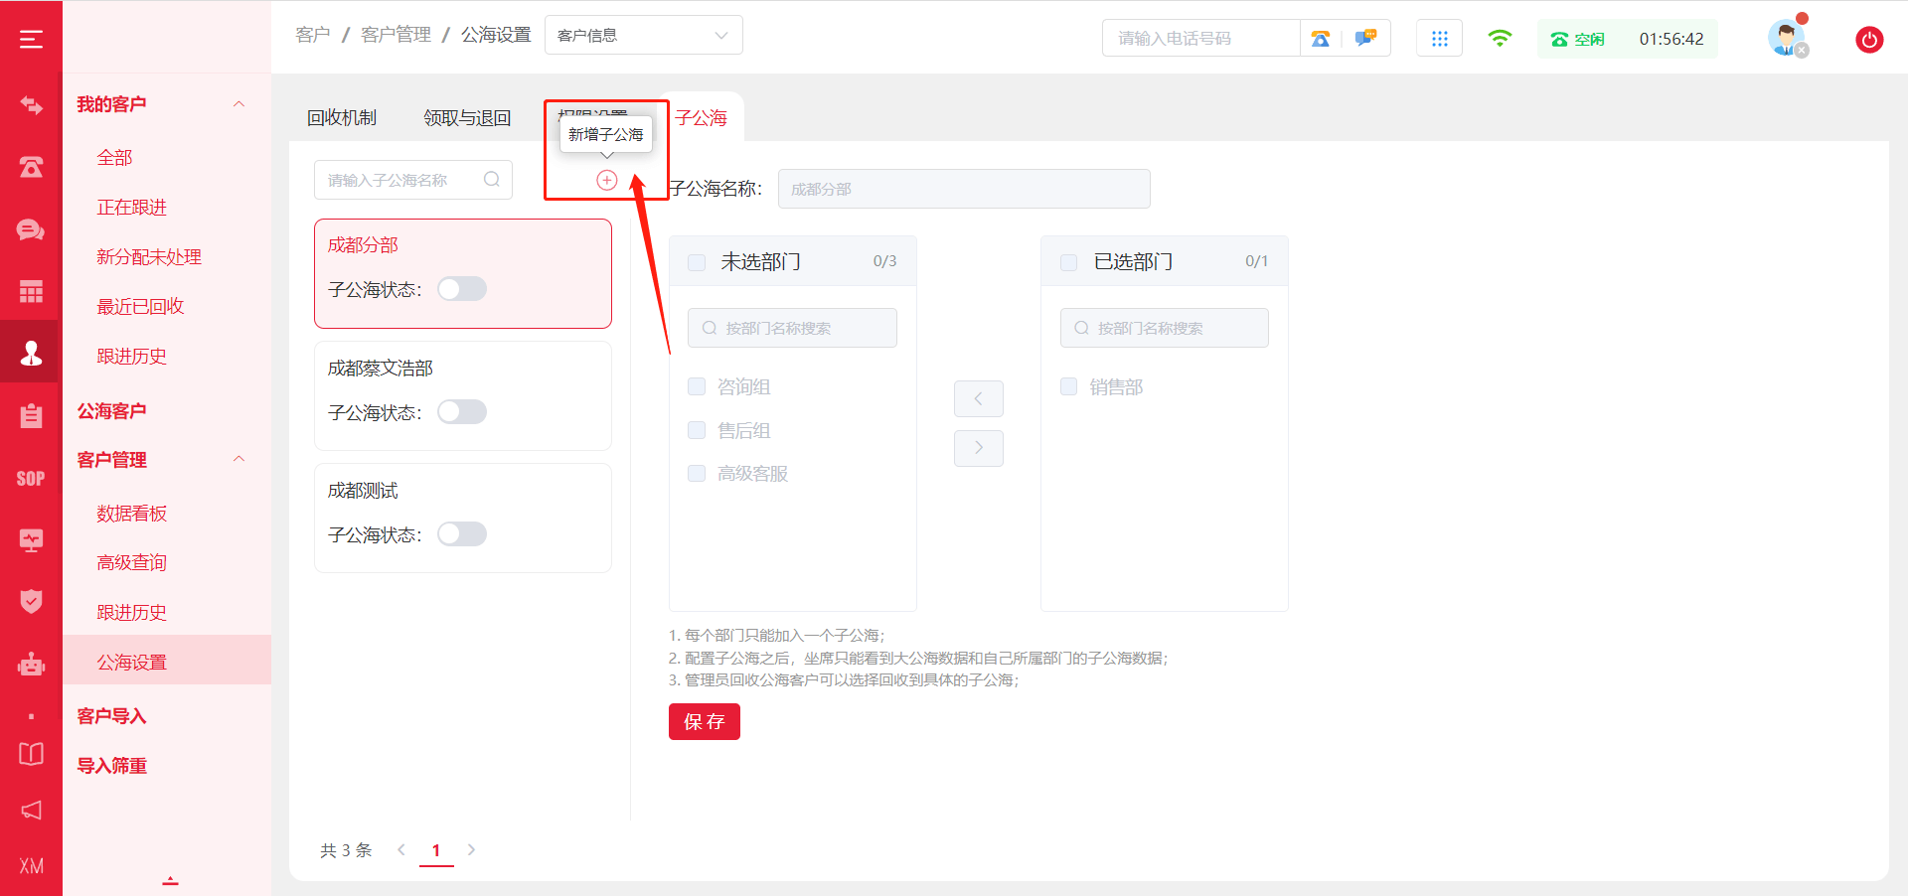The image size is (1908, 896).
Task: Click the phone dial icon beside number input
Action: [x=1321, y=39]
